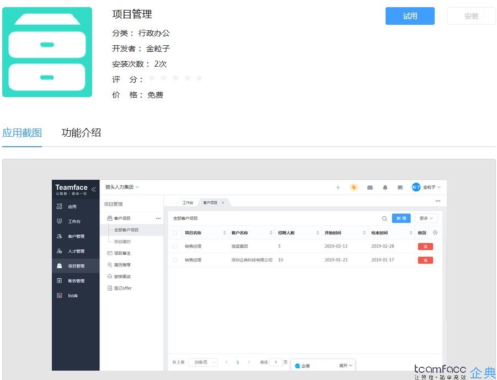Click the 深圳企典科技有限公司 cell

pos(252,260)
